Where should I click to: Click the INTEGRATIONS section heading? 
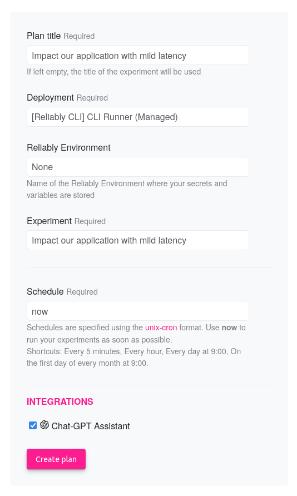(x=60, y=401)
